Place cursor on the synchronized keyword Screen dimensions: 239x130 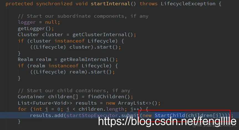[x=54, y=4]
